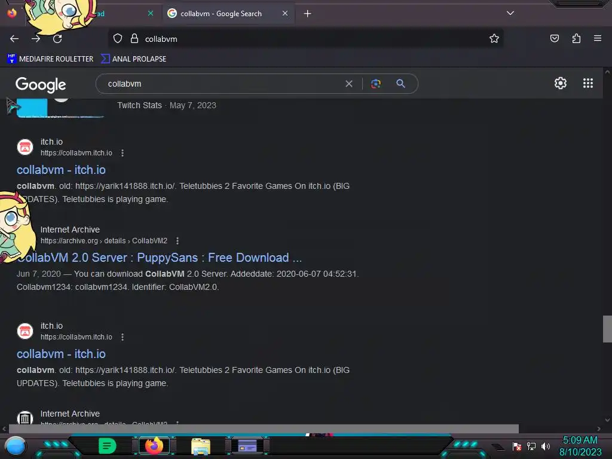
Task: Close the collabvm Google Search tab
Action: pos(285,13)
